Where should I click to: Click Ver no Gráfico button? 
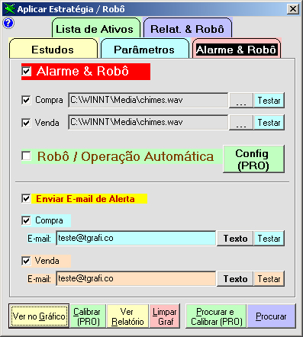[x=39, y=316]
